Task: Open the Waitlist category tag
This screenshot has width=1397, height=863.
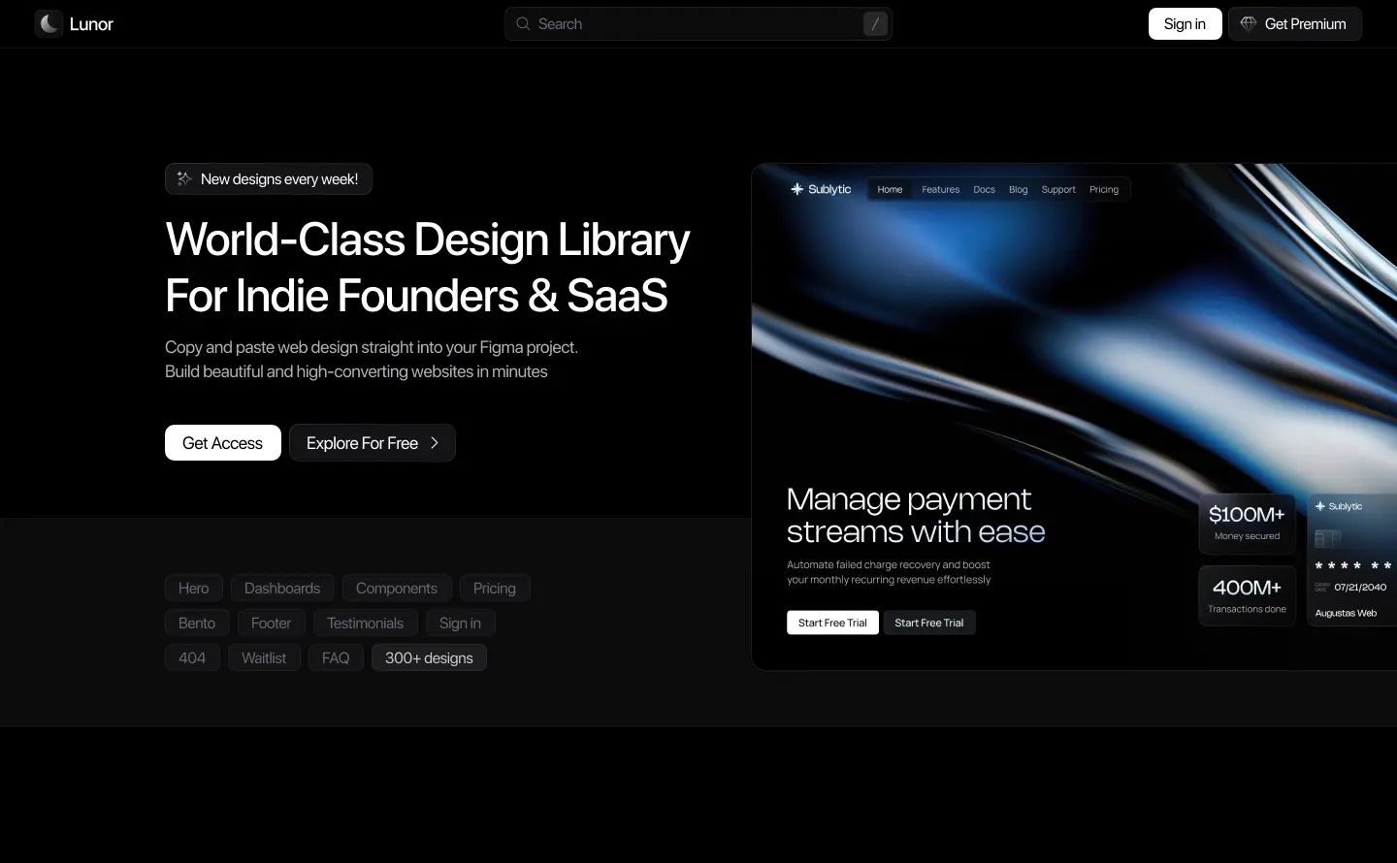Action: (264, 658)
